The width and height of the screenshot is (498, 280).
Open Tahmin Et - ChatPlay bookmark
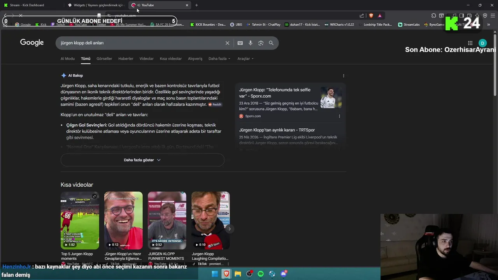[x=263, y=24]
